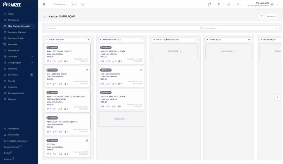Image resolution: width=283 pixels, height=164 pixels.
Task: Go to Pendências in the sidebar
Action: pyautogui.click(x=13, y=75)
